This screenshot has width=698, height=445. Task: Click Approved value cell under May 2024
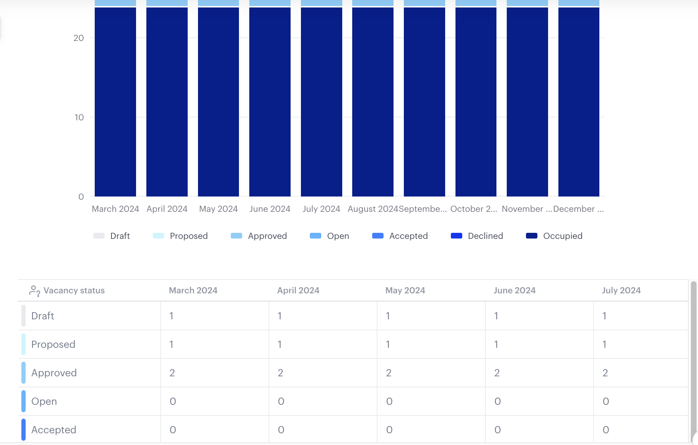point(389,373)
